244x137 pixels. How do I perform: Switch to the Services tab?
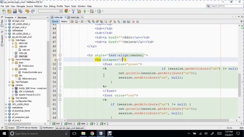coord(22,18)
